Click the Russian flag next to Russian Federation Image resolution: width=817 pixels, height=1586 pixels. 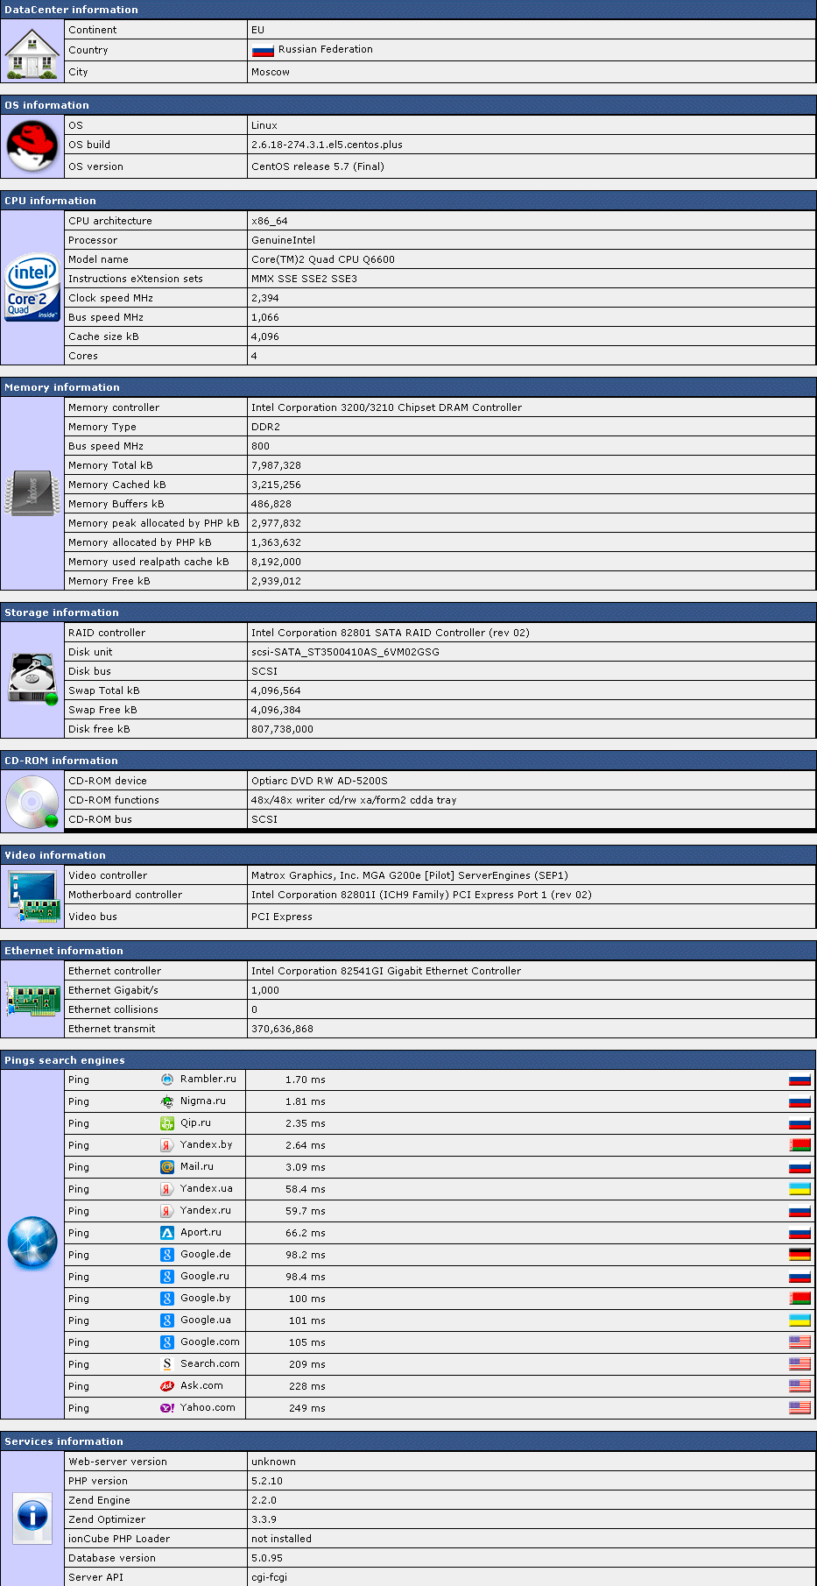tap(263, 51)
